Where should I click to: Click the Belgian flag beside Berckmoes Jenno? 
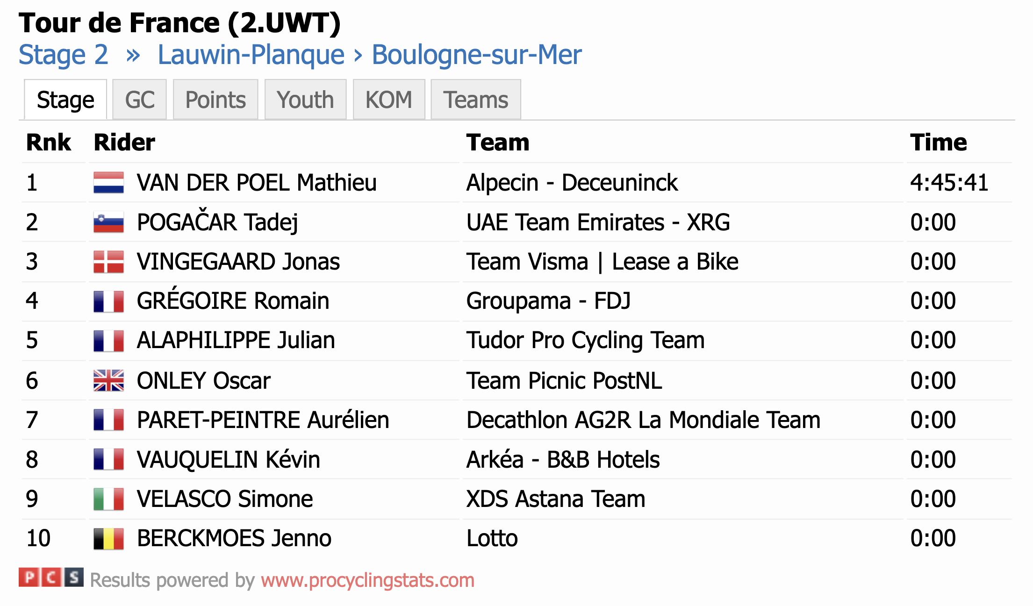click(x=108, y=539)
